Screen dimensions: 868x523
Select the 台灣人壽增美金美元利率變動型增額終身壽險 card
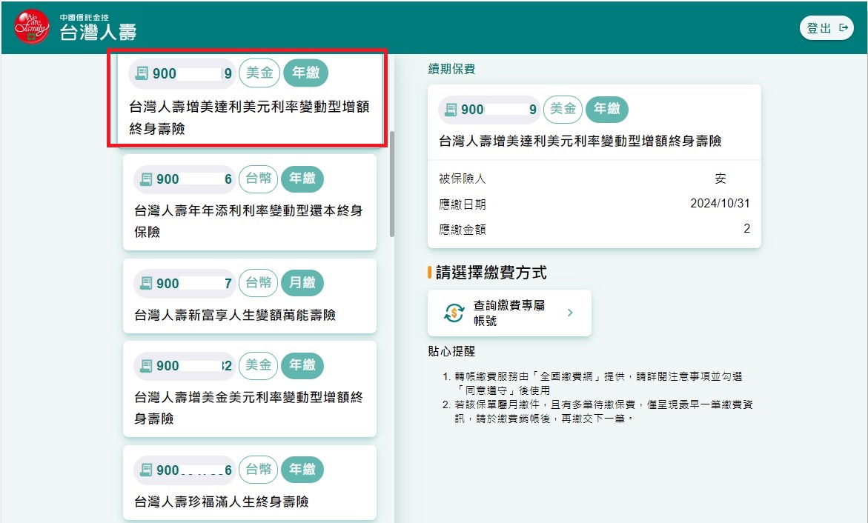pos(250,389)
